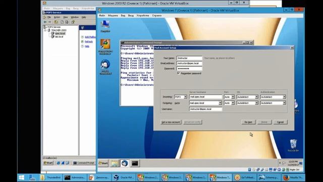Click Password input field
This screenshot has width=323, height=182.
coord(189,69)
